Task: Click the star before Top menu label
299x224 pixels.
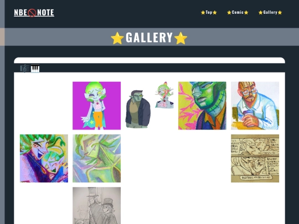Action: 203,13
